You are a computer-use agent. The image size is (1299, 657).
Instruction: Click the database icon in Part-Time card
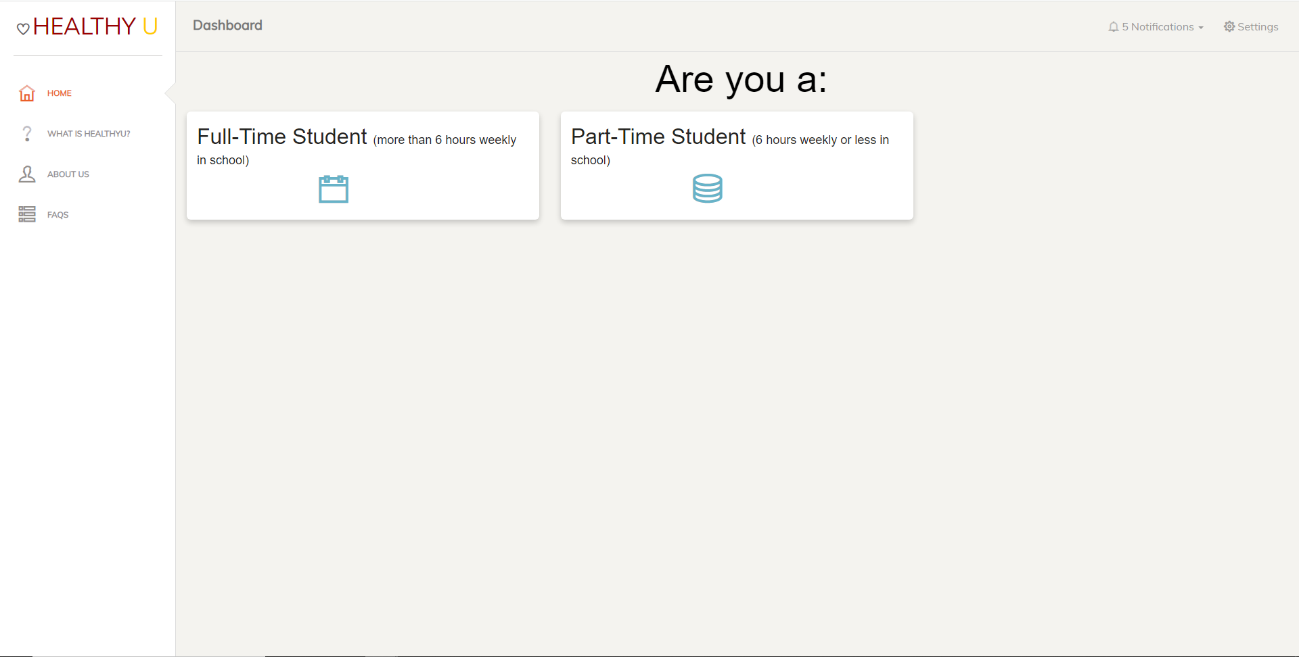[x=708, y=189]
